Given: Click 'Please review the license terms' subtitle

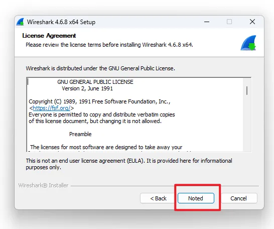Looking at the screenshot, I should coord(109,45).
